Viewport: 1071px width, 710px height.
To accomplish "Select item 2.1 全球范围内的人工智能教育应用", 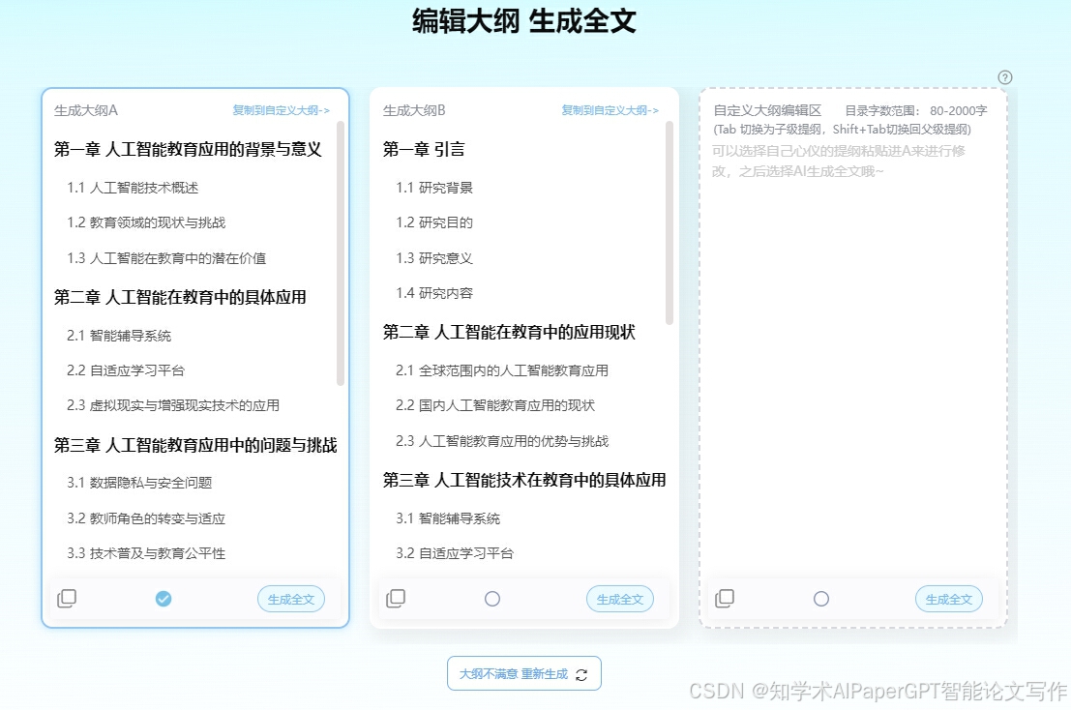I will pos(502,370).
